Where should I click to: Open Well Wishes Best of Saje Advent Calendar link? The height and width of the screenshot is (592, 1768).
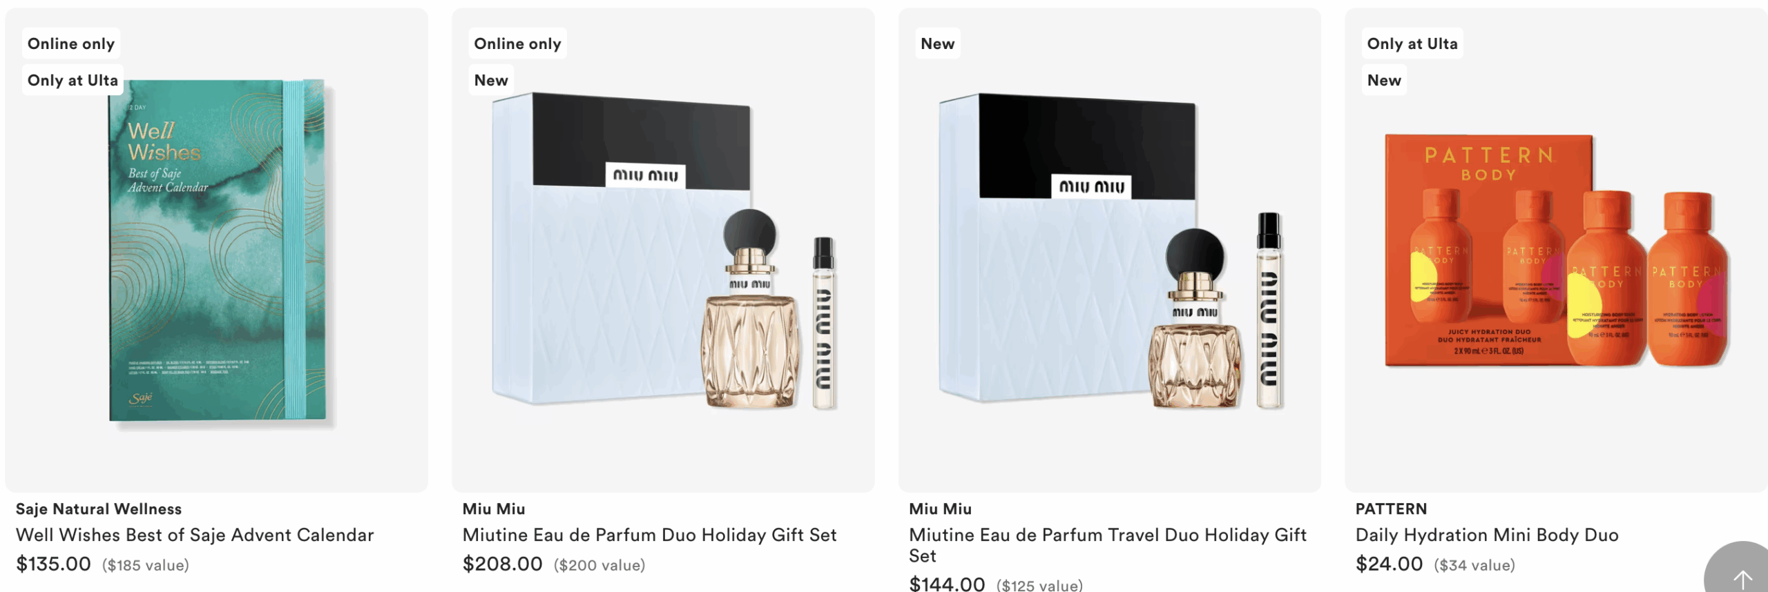(195, 535)
